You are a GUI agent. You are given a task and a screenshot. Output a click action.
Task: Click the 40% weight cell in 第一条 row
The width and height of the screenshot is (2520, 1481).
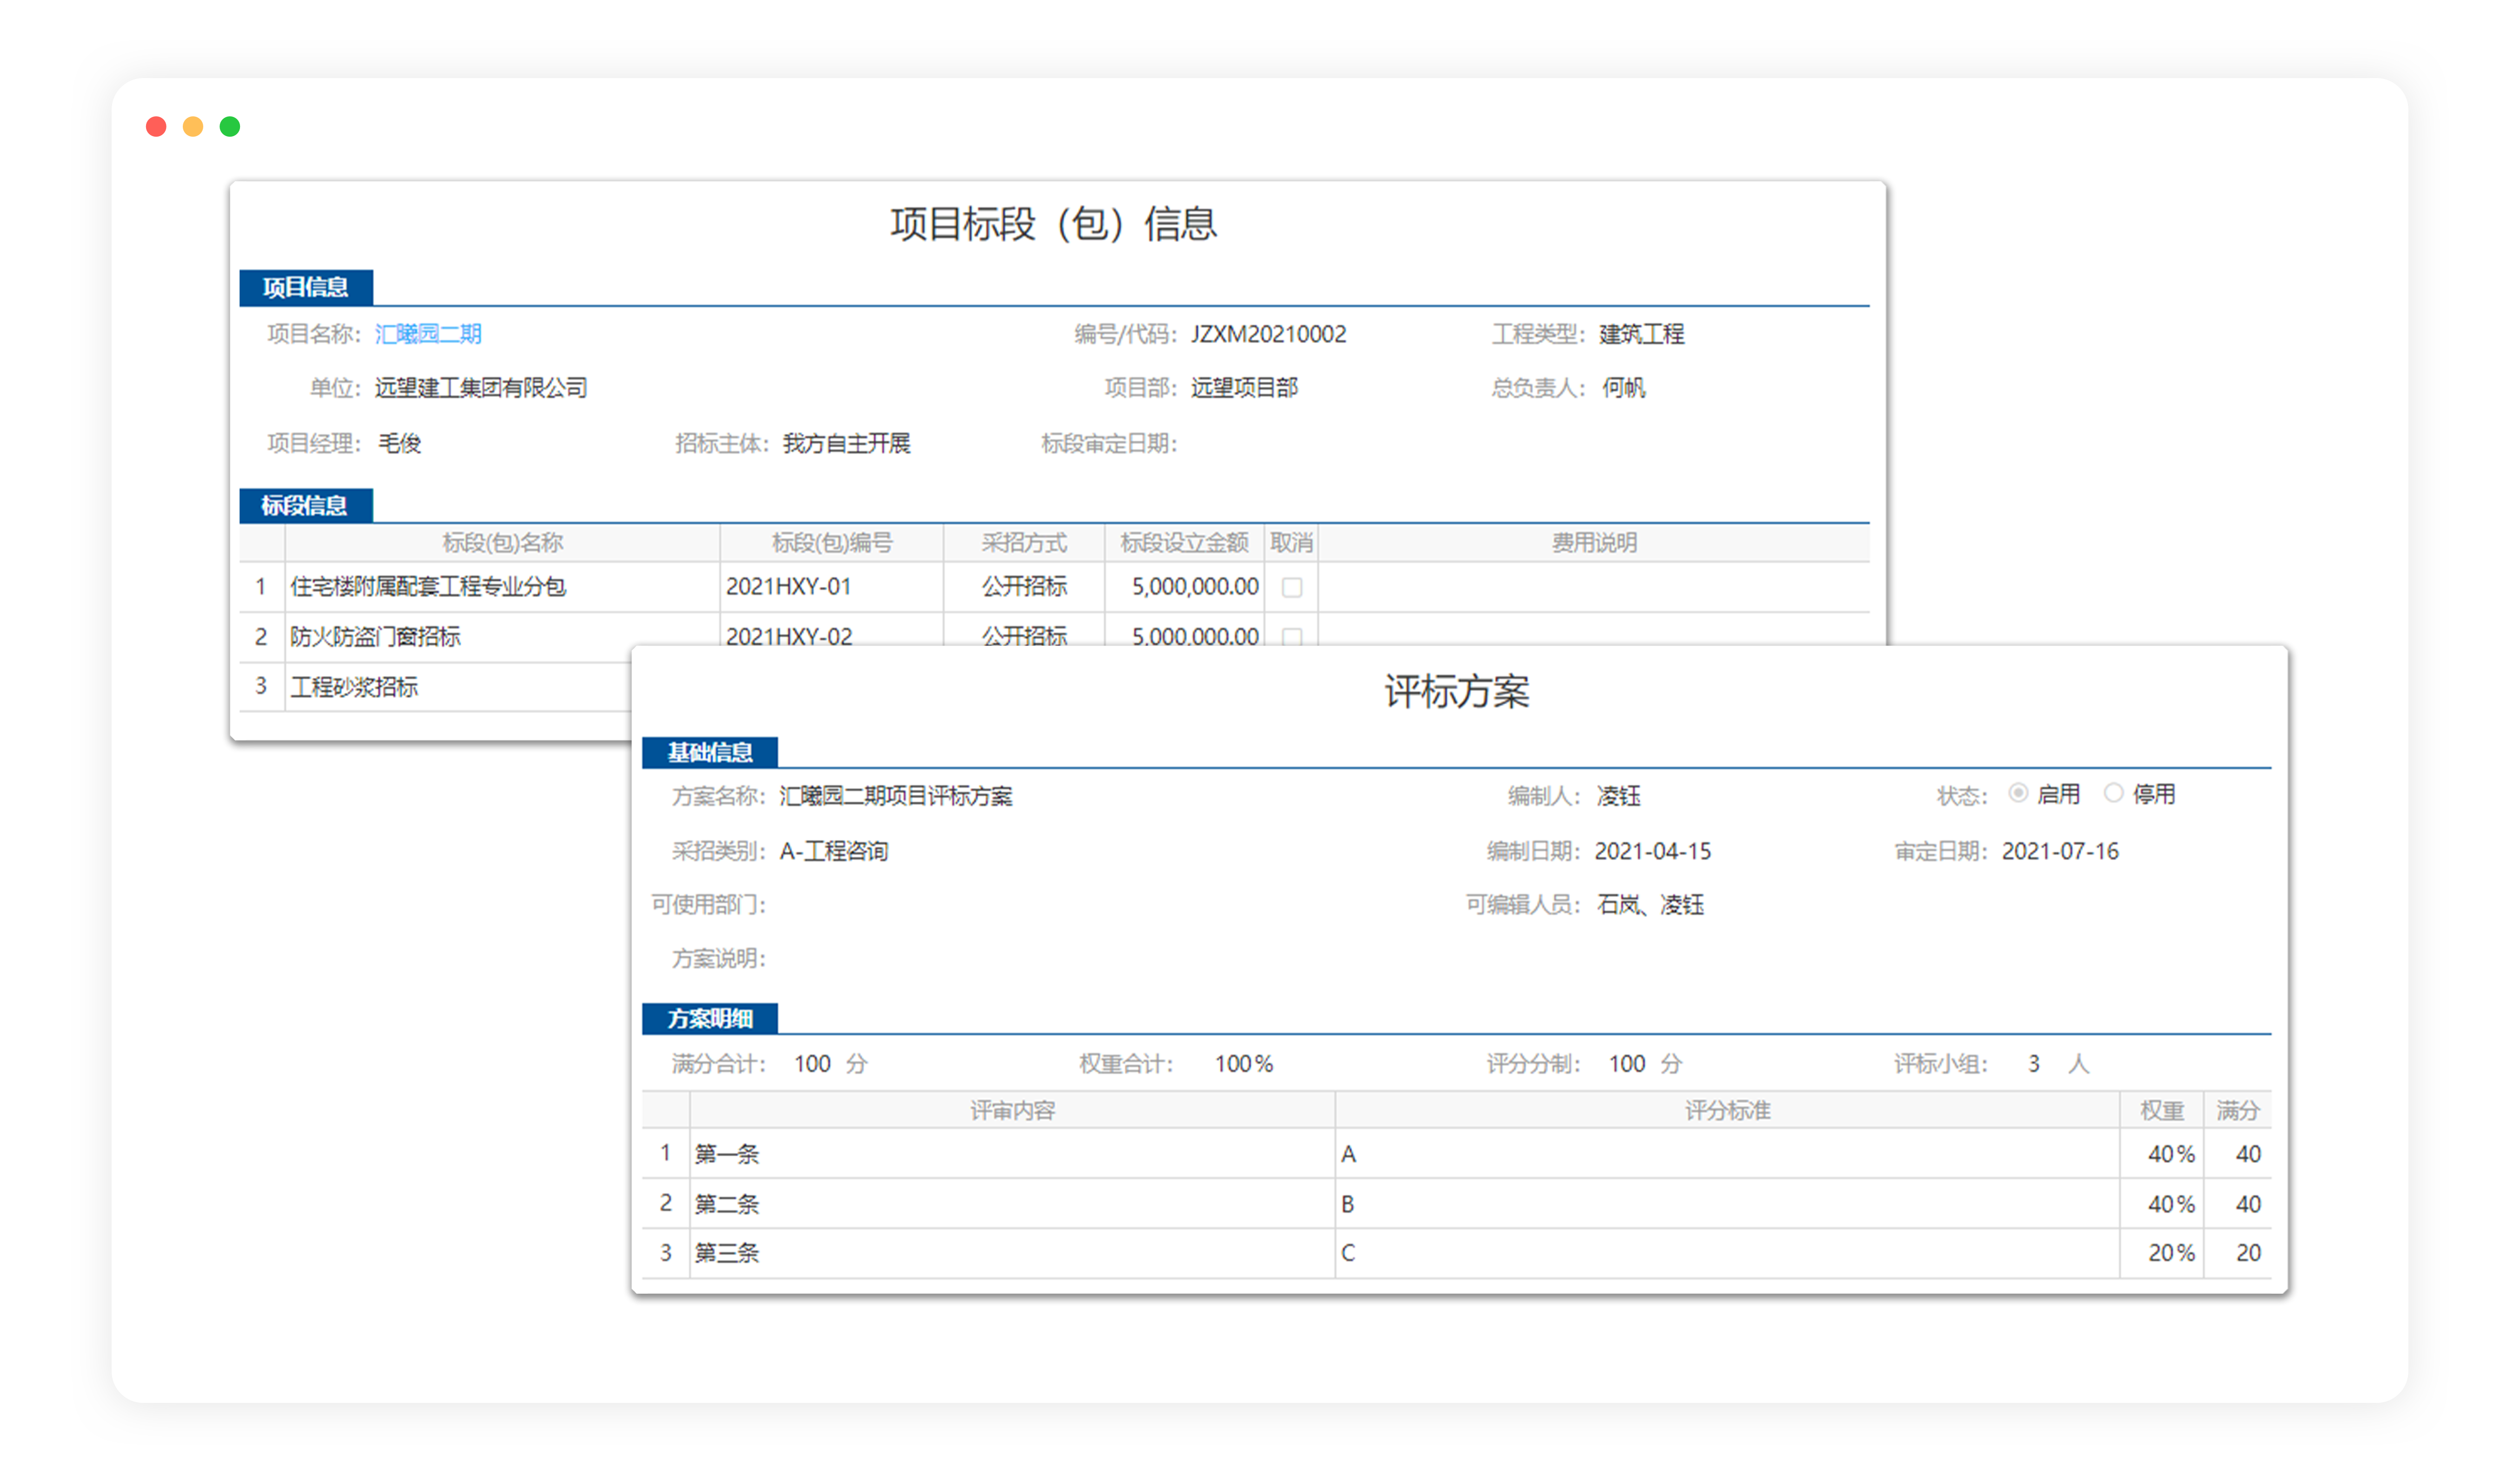tap(2162, 1154)
